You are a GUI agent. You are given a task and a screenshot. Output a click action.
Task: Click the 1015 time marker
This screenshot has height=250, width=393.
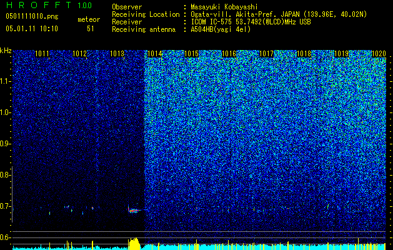pos(191,54)
